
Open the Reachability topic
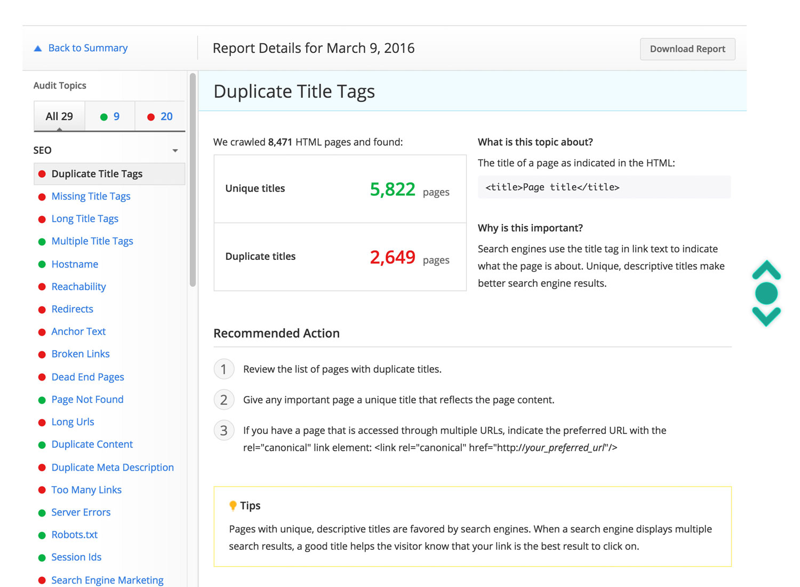tap(78, 287)
